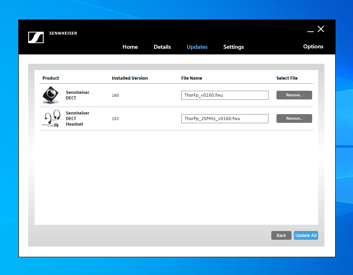The height and width of the screenshot is (275, 353).
Task: Click installed version value 153
Action: click(115, 119)
